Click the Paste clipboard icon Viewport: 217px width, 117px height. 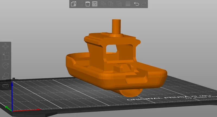(111, 4)
